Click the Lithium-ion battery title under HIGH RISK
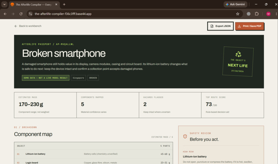 tap(195, 156)
